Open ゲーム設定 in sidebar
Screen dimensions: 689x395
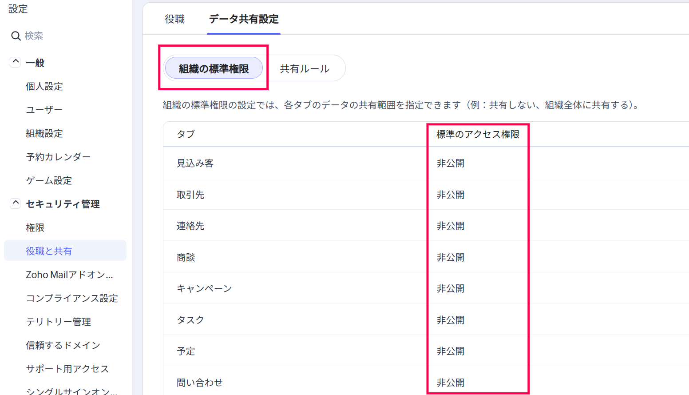coord(49,180)
